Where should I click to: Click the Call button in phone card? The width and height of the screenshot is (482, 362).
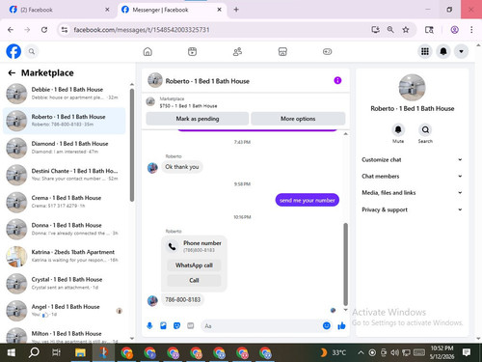pos(194,280)
